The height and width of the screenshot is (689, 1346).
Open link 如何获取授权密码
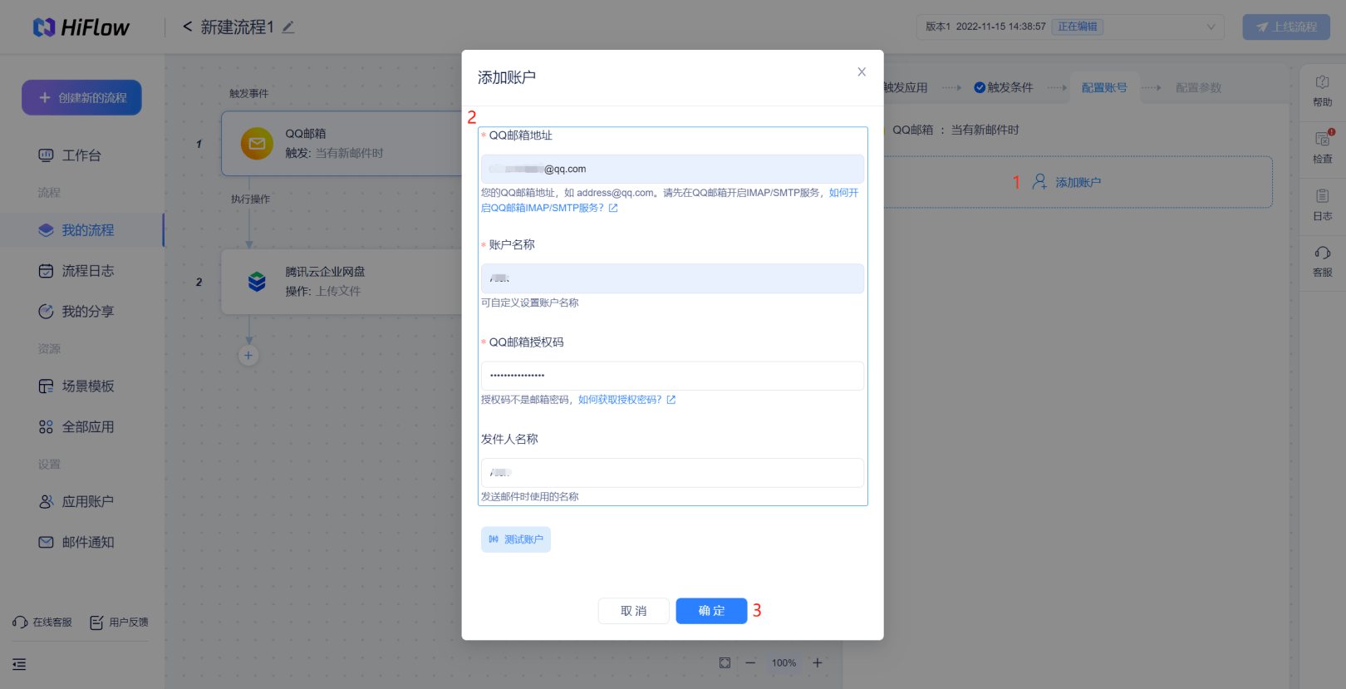click(x=626, y=400)
